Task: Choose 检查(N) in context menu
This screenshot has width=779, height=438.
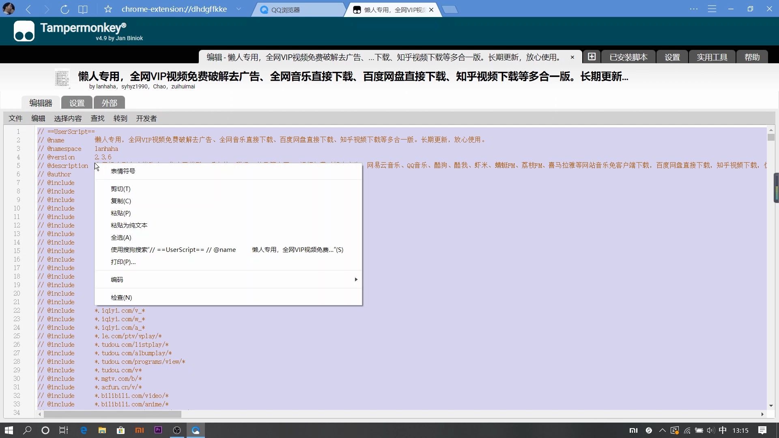Action: coord(228,298)
